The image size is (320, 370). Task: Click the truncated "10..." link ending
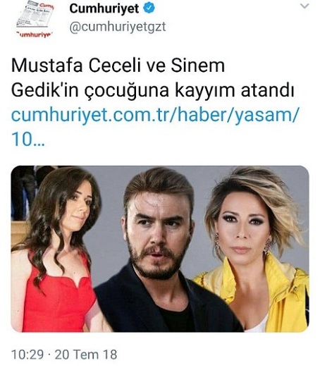click(28, 140)
